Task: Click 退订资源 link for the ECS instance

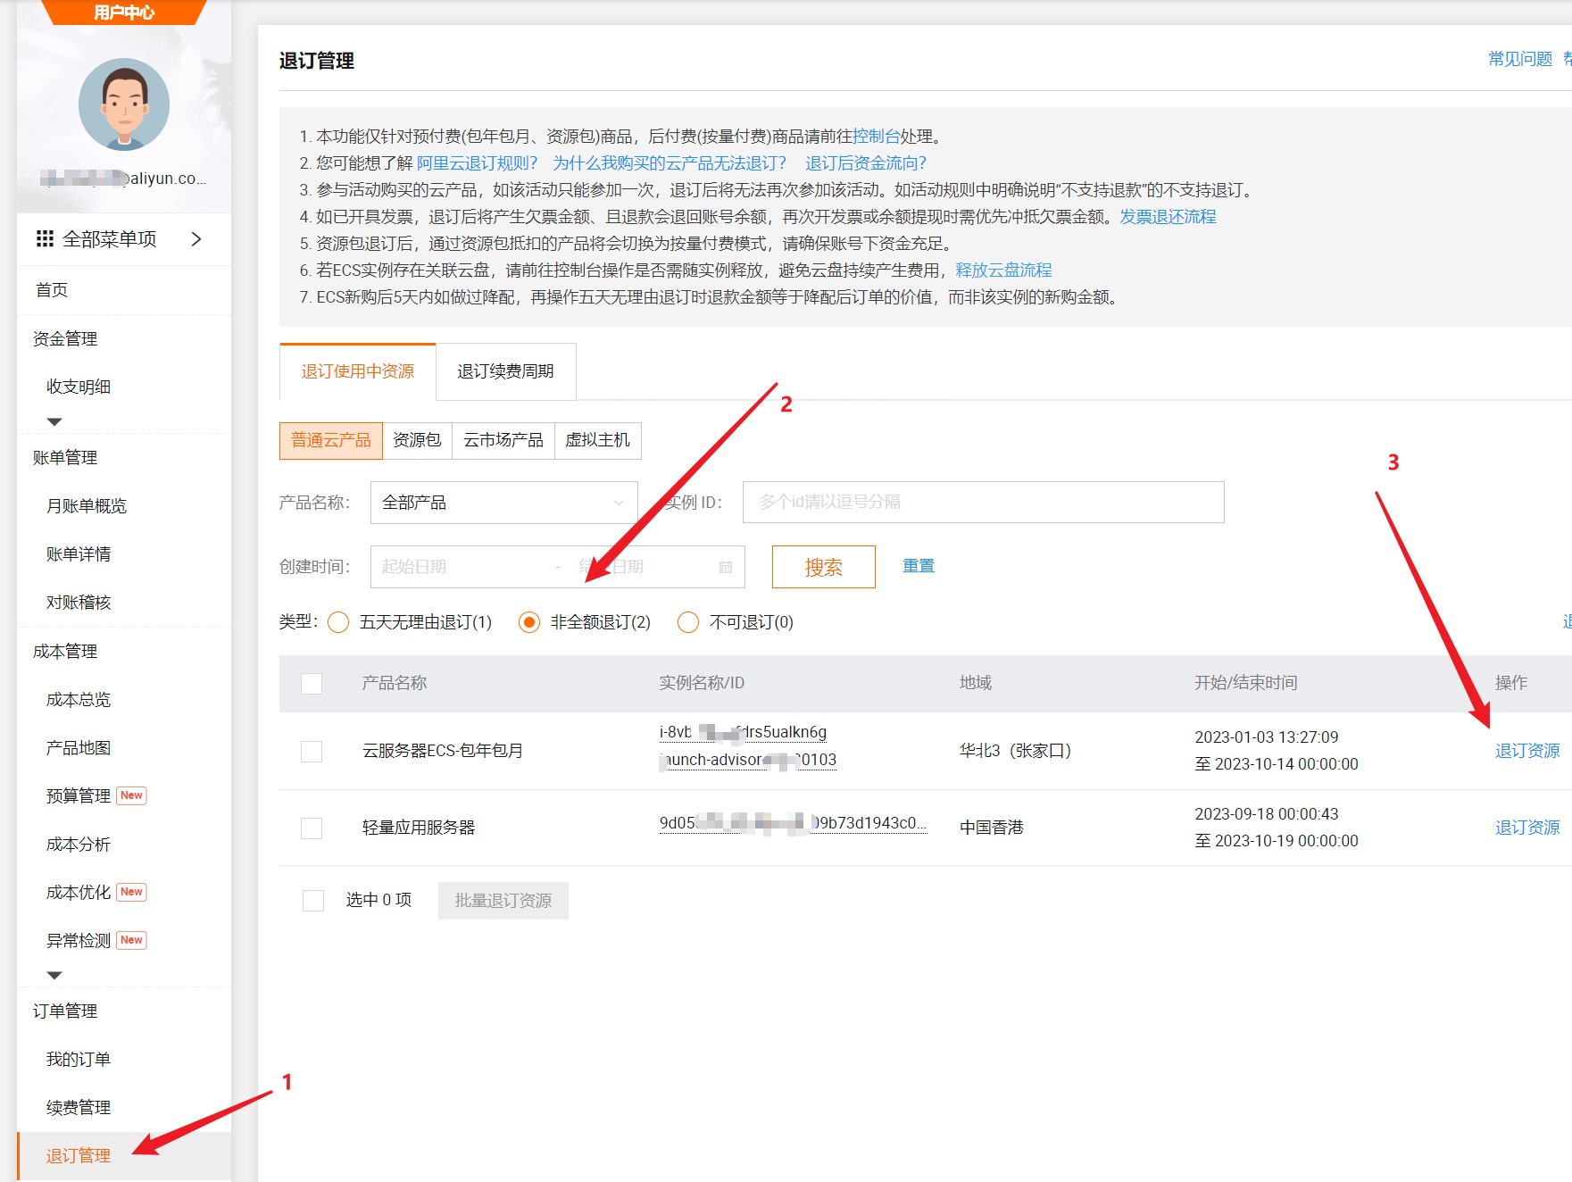Action: (x=1526, y=751)
